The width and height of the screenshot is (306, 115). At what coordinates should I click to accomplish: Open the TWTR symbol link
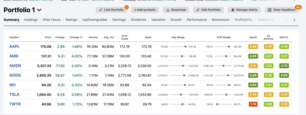click(x=15, y=104)
